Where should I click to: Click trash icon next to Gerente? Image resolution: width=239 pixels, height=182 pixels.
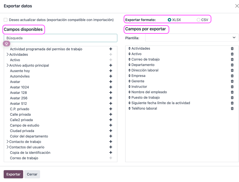pyautogui.click(x=232, y=81)
